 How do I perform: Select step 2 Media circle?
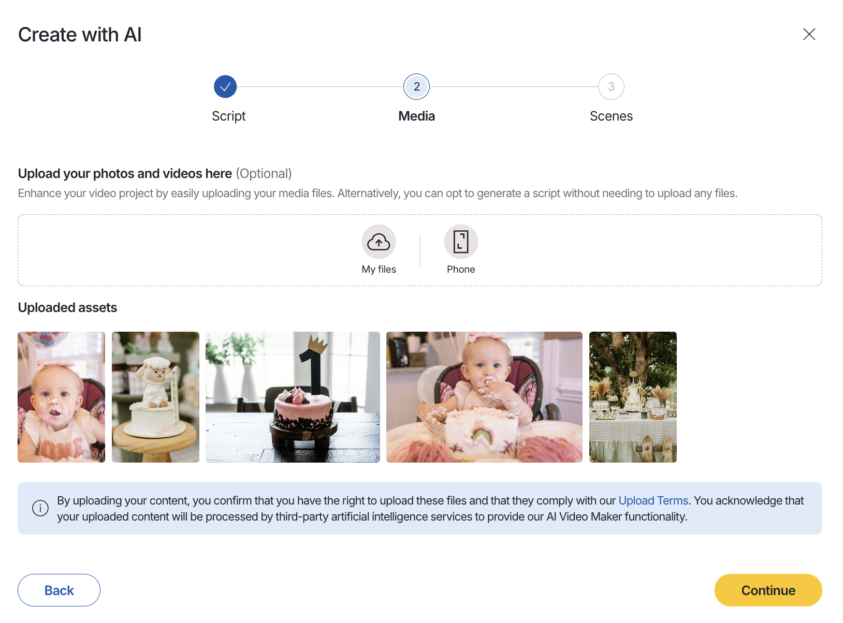point(416,86)
